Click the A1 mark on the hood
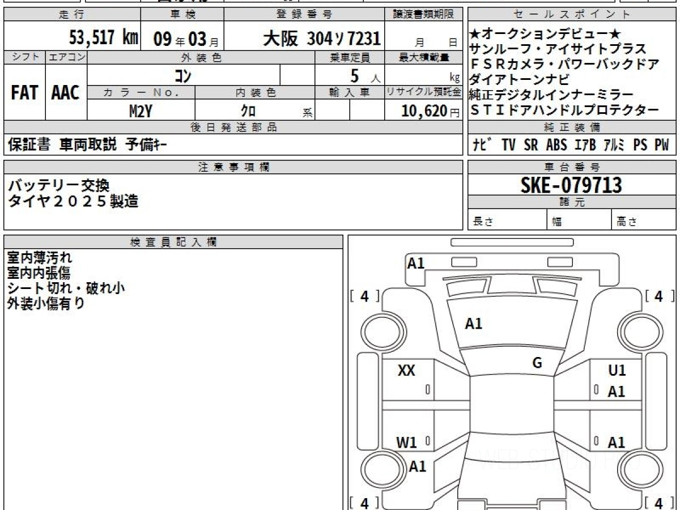 pyautogui.click(x=473, y=324)
